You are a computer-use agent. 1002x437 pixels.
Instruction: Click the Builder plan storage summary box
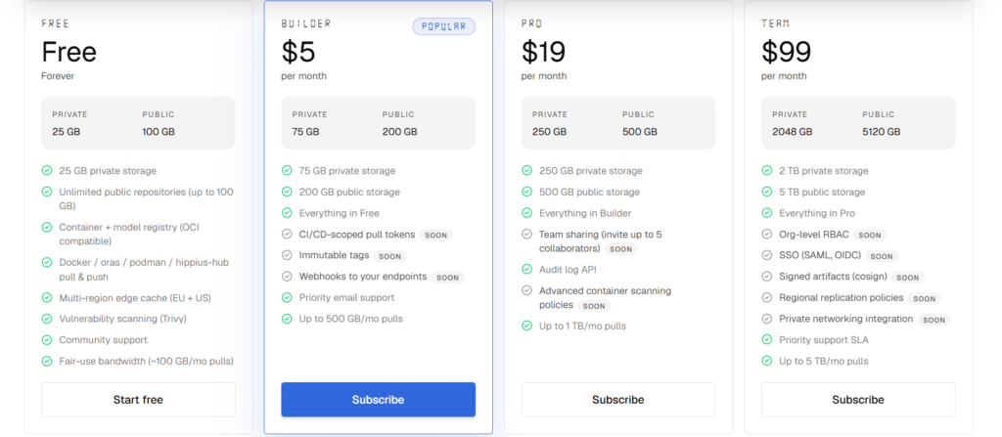(379, 122)
